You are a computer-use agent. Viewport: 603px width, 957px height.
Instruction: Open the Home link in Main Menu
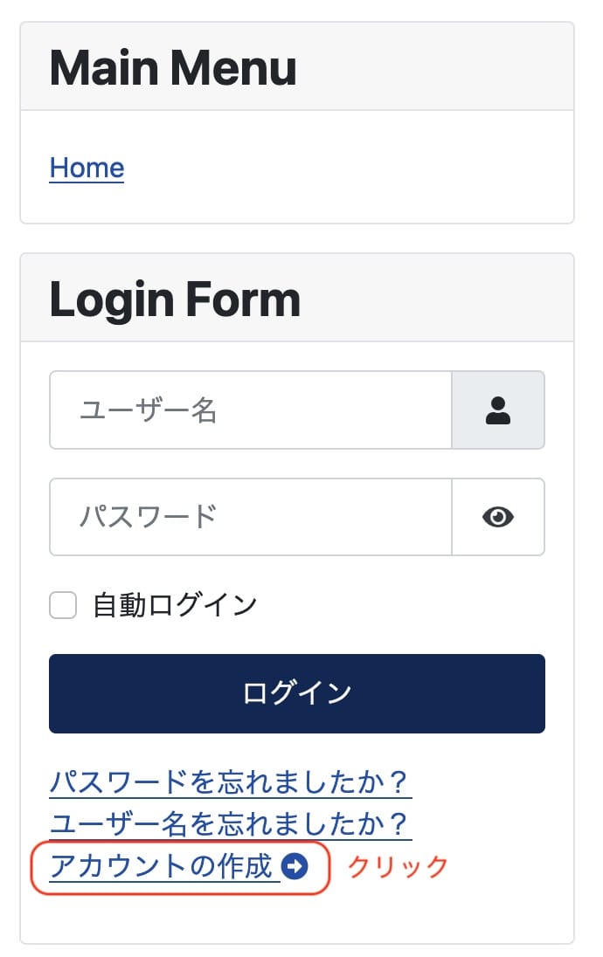coord(86,167)
